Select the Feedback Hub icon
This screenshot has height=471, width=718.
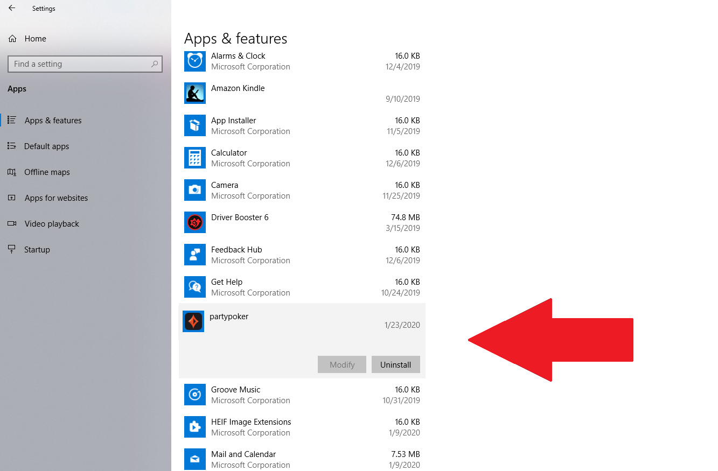click(x=194, y=255)
